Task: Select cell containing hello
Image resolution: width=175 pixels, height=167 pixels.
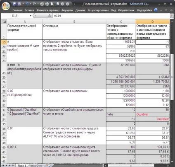Action: [121, 114]
